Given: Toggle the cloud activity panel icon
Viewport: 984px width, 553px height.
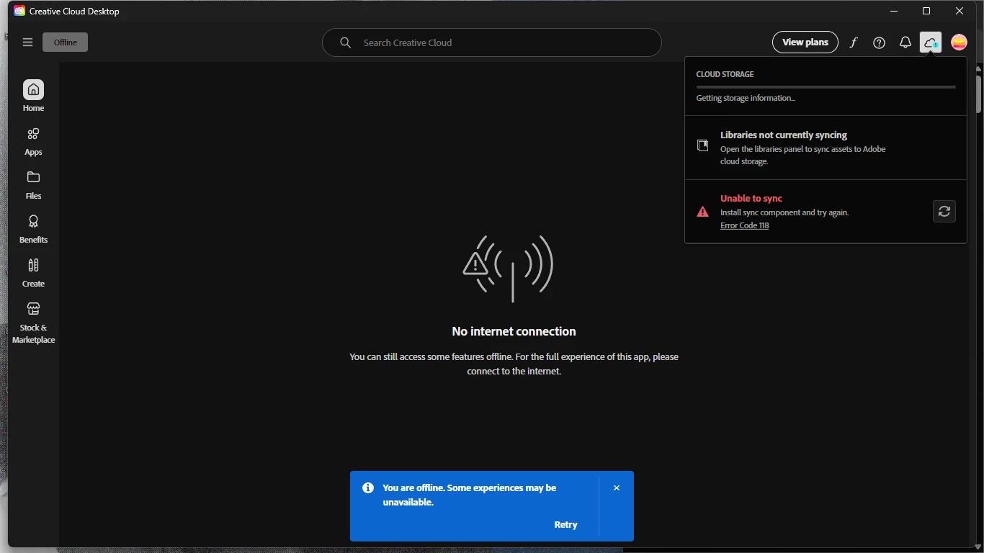Looking at the screenshot, I should [931, 42].
